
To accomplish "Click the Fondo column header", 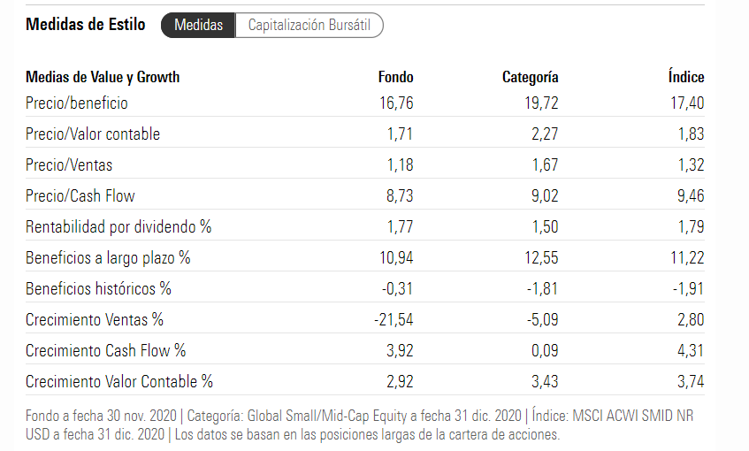I will pyautogui.click(x=395, y=77).
